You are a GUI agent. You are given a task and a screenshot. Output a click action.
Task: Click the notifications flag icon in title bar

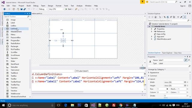(142, 2)
